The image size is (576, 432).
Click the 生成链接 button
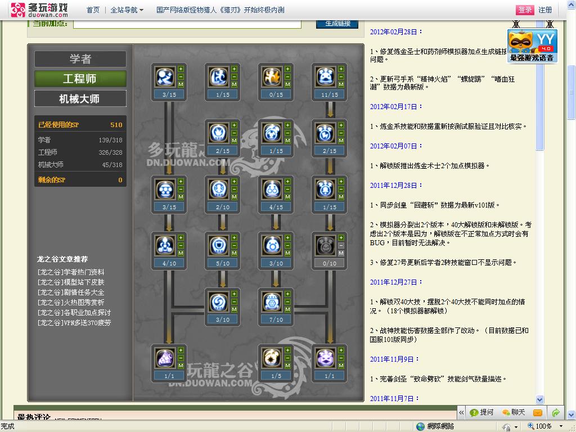[x=337, y=24]
